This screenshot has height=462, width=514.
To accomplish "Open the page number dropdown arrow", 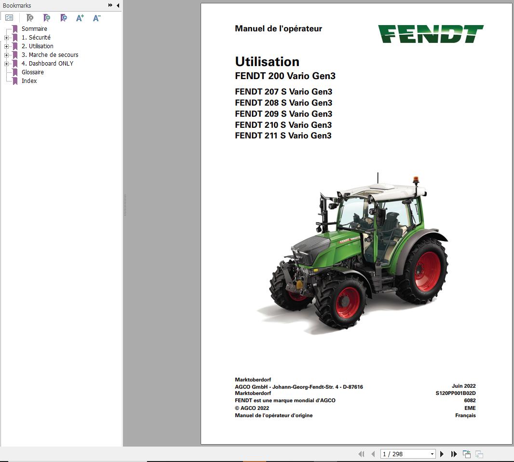I will 433,454.
